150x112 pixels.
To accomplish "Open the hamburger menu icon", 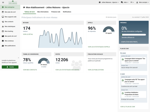I will (3, 2).
